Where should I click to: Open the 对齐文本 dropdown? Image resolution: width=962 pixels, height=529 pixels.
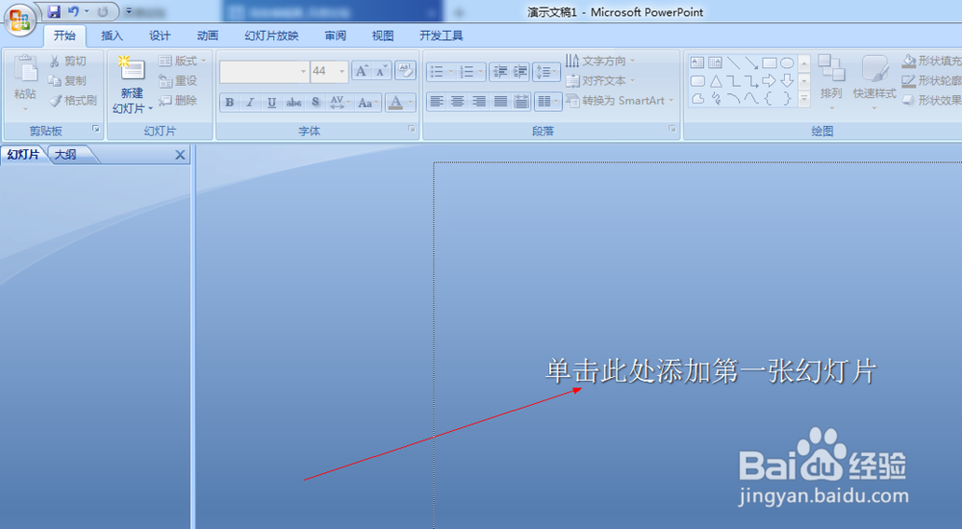(600, 81)
